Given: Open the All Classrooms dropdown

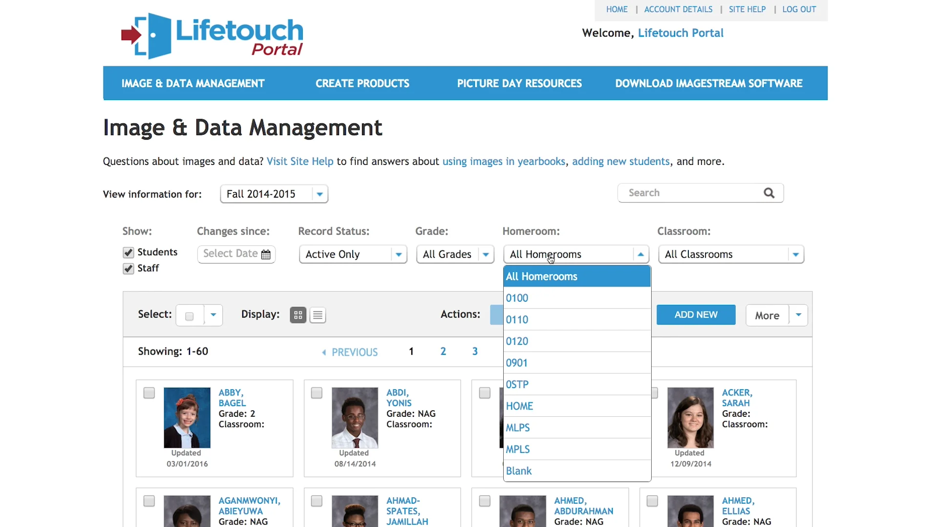Looking at the screenshot, I should coord(731,254).
